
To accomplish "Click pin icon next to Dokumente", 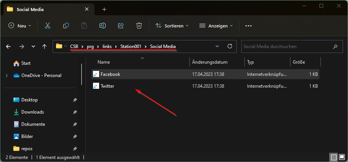I will point(75,124).
